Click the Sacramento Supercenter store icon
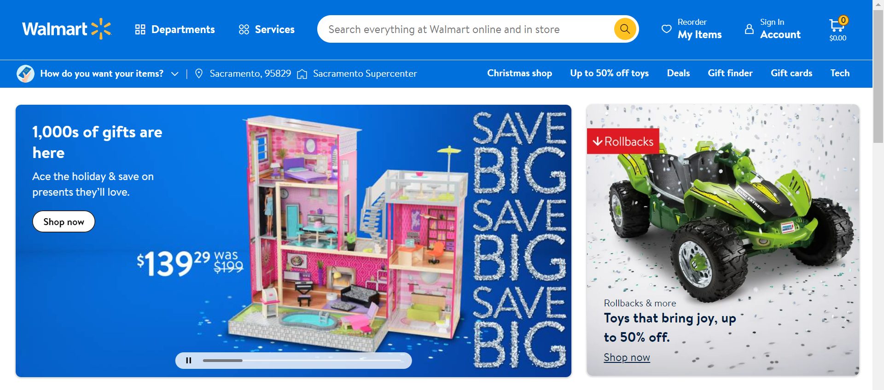884x390 pixels. 302,73
